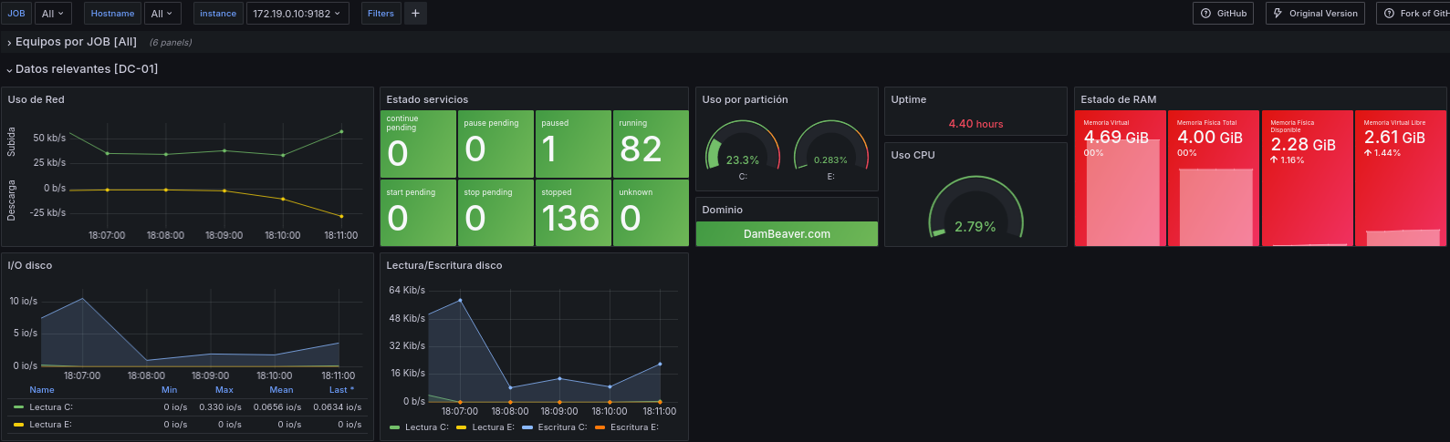Image resolution: width=1450 pixels, height=442 pixels.
Task: Click the 0.330 io/s Max value
Action: (x=220, y=407)
